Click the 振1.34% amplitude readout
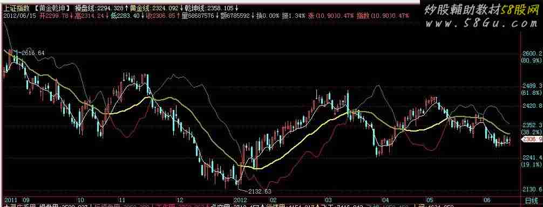Screen dimensions: 543x207 (x=294, y=16)
